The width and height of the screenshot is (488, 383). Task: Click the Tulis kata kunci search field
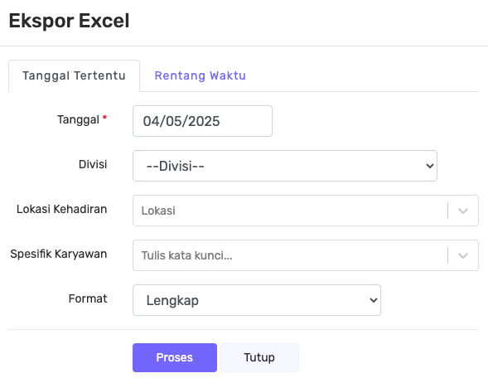(x=289, y=255)
